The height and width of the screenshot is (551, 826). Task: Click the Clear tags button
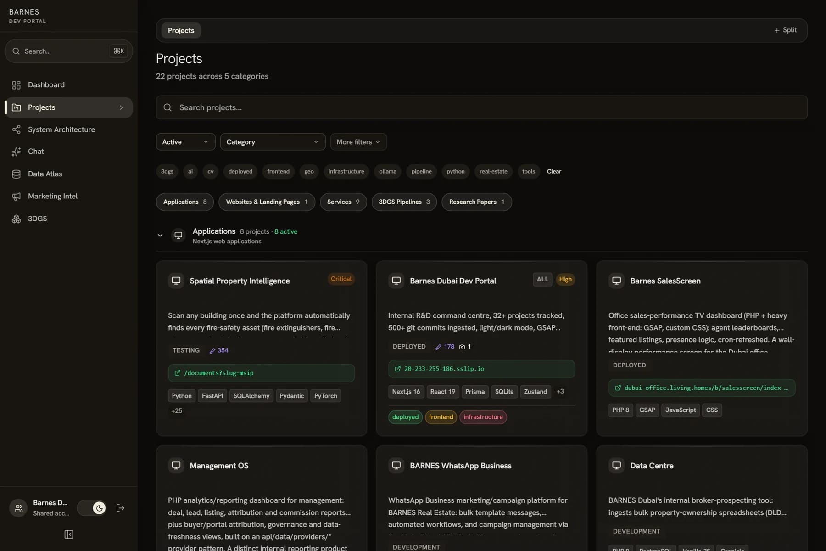[x=554, y=171]
